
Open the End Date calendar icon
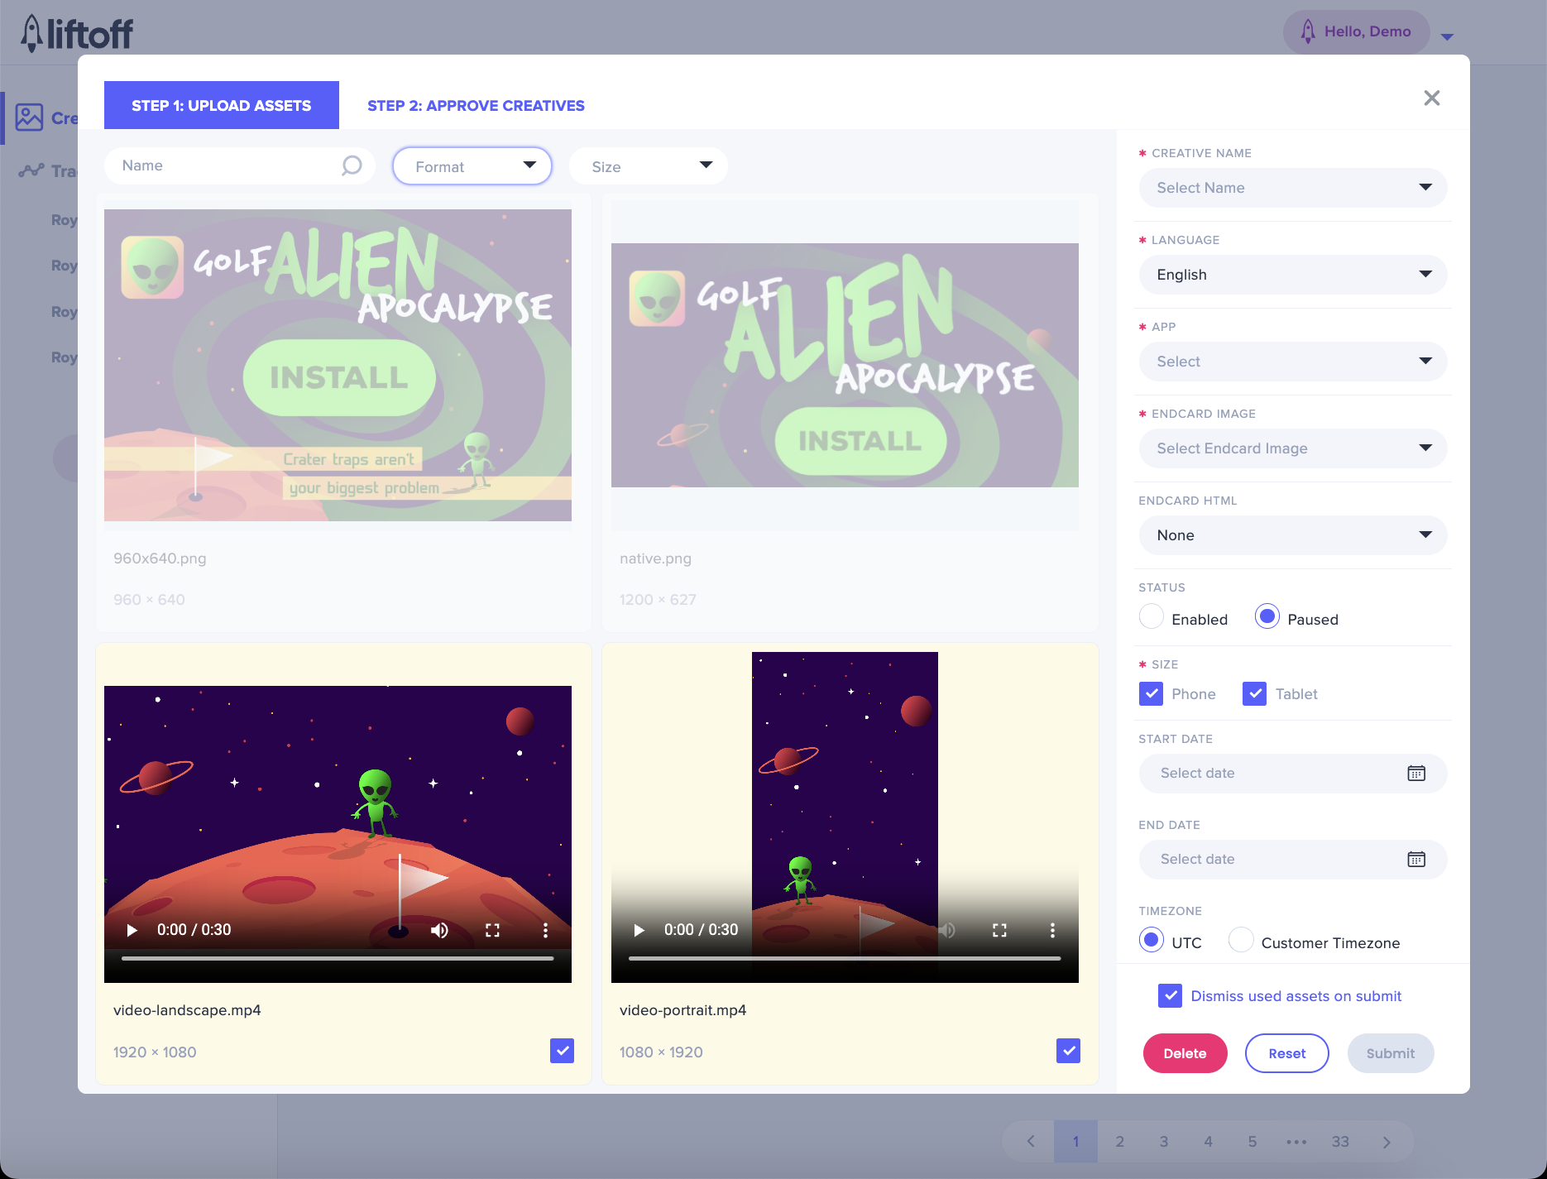tap(1416, 859)
